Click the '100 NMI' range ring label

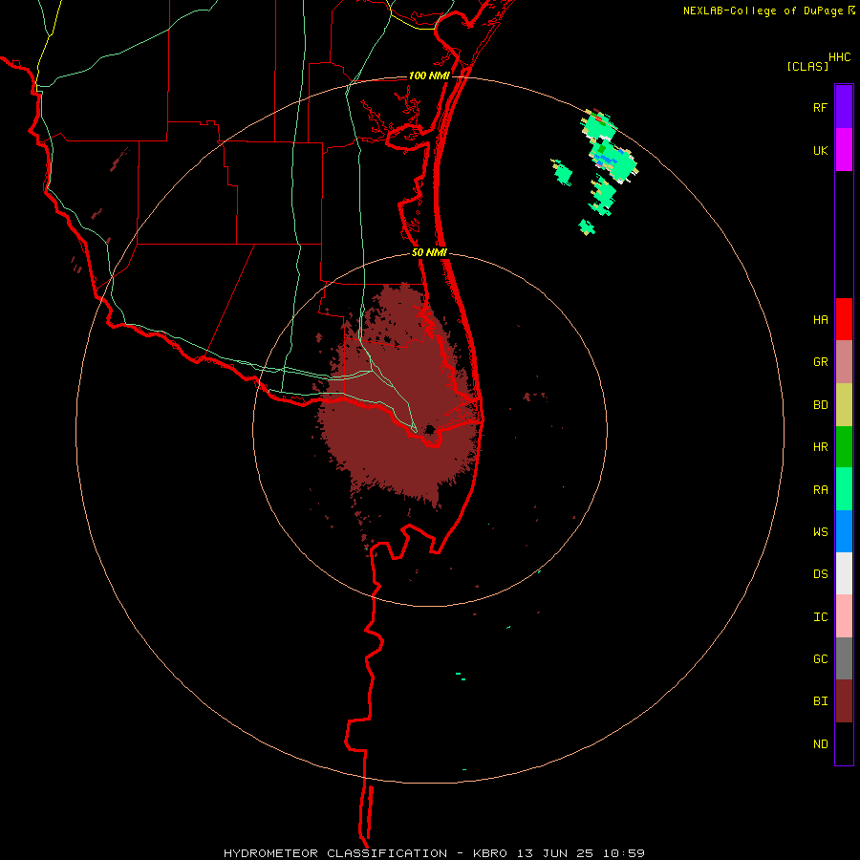(429, 75)
